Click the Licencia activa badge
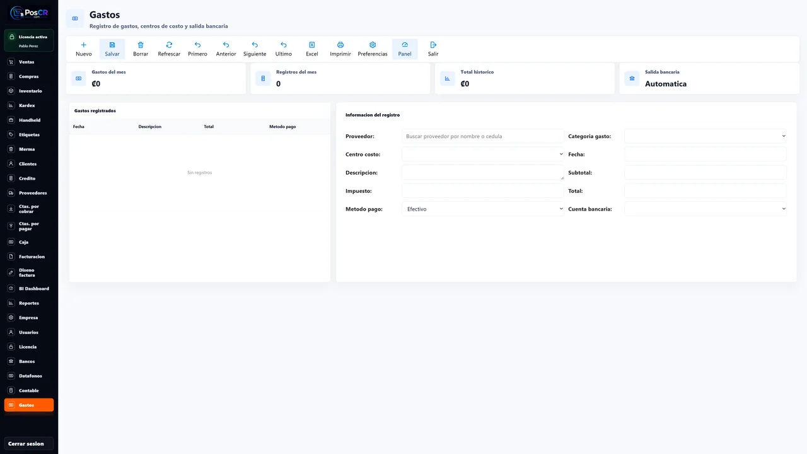 pos(29,40)
